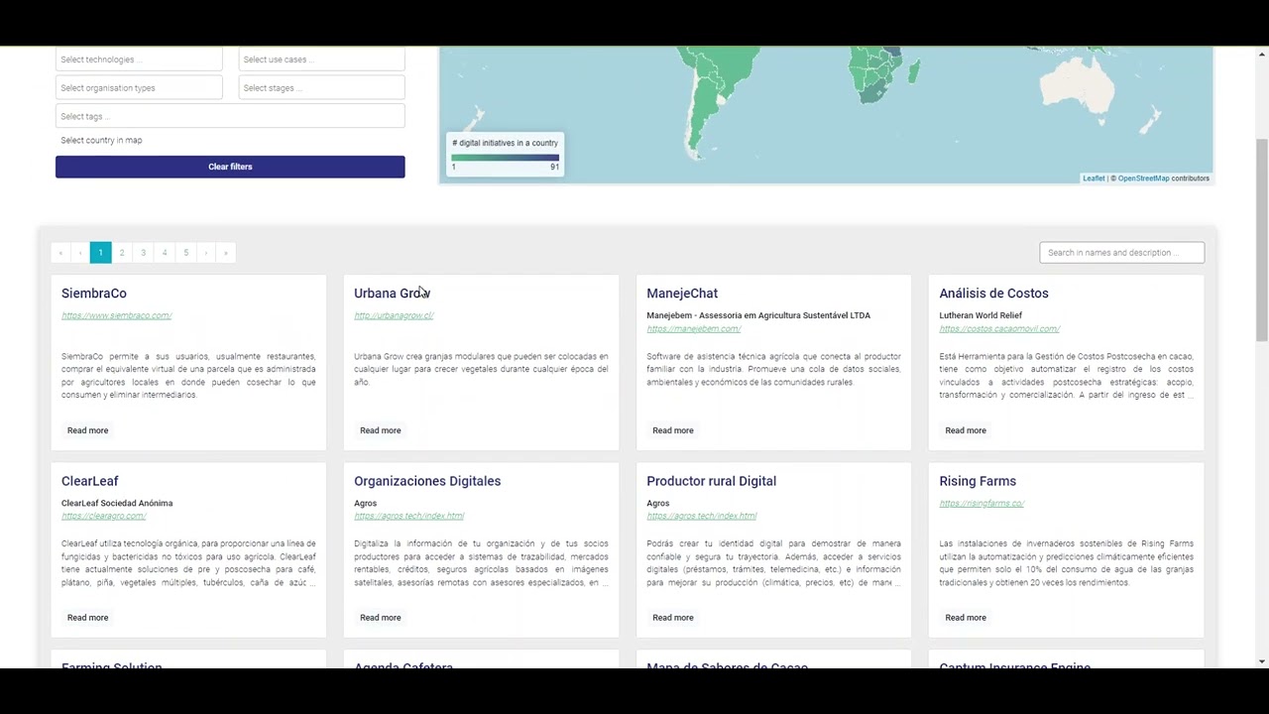Image resolution: width=1269 pixels, height=714 pixels.
Task: Read more about ManejeChat
Action: pyautogui.click(x=673, y=430)
